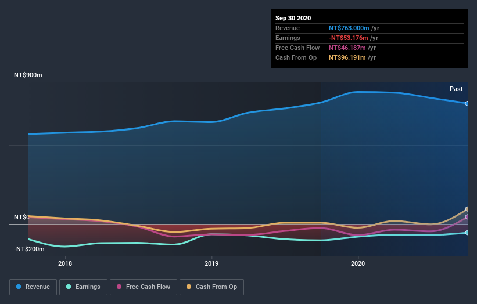
Task: Toggle the Earnings series legend button
Action: tap(83, 287)
